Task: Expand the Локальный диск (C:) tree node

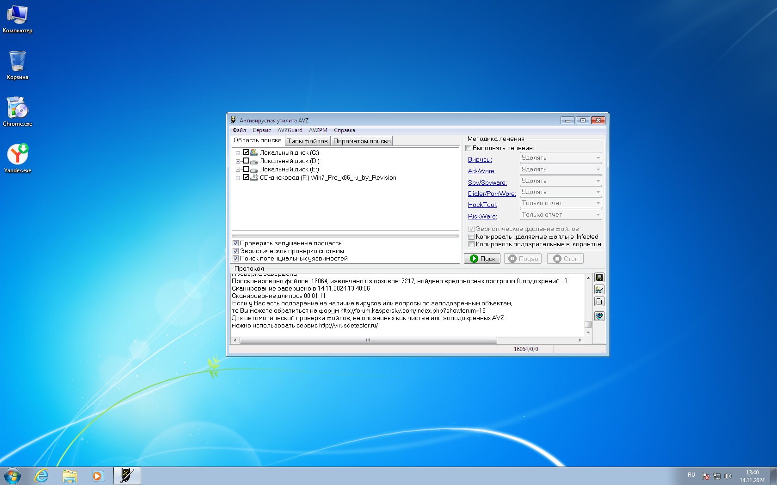Action: [x=238, y=153]
